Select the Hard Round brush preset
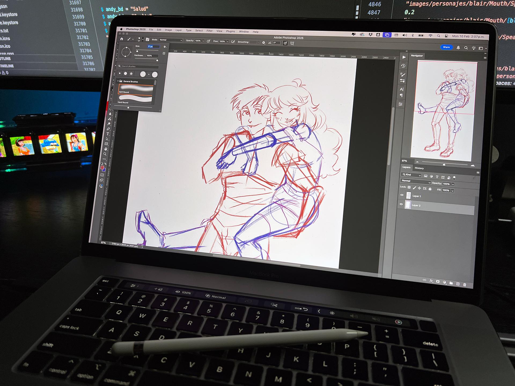Image resolution: width=515 pixels, height=386 pixels. point(135,99)
